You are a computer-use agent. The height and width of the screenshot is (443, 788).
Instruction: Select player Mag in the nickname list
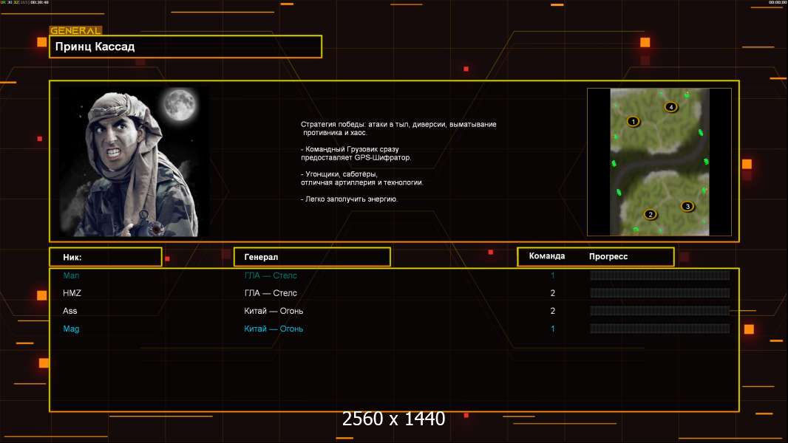(71, 329)
